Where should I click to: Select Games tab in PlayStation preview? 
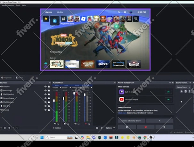click(x=49, y=12)
